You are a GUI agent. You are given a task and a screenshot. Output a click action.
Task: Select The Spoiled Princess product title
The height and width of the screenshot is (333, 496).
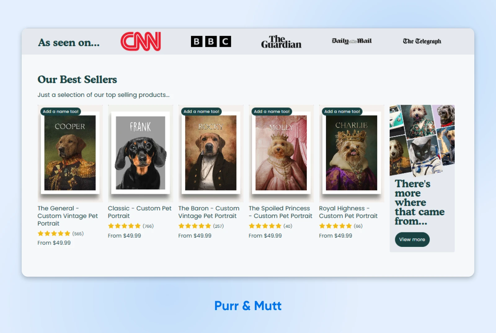pyautogui.click(x=280, y=212)
